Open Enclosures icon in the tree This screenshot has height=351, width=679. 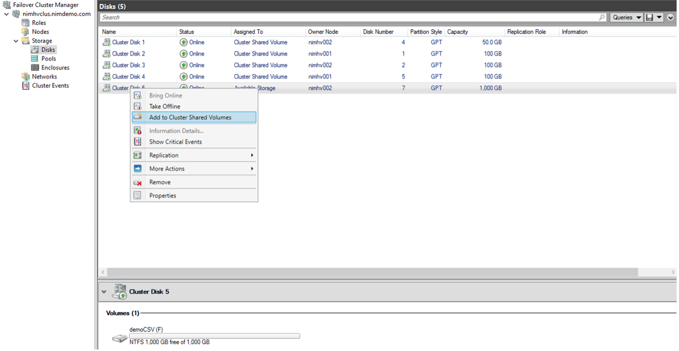(35, 68)
